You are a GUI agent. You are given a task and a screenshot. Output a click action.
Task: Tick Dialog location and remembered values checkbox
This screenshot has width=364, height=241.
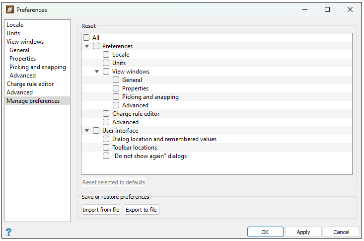(106, 139)
